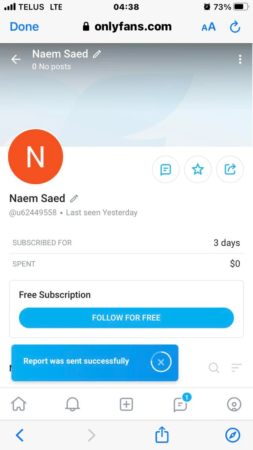Viewport: 253px width, 450px height.
Task: Open the my profile icon
Action: pyautogui.click(x=234, y=404)
